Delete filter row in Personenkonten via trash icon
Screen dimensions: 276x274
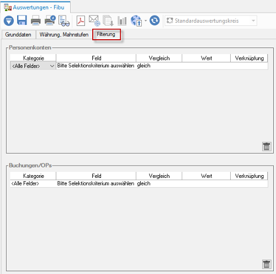click(x=267, y=146)
